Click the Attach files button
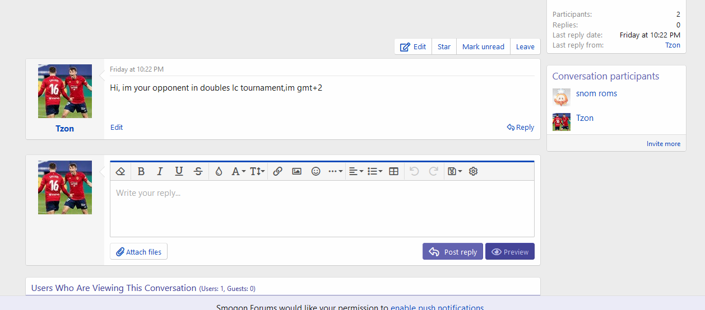The height and width of the screenshot is (310, 705). click(x=138, y=252)
